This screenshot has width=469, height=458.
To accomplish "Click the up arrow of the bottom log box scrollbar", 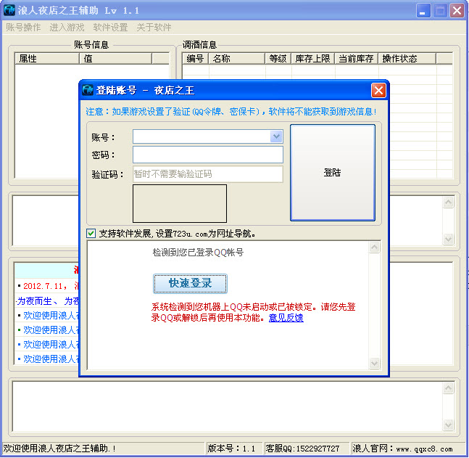I will coord(448,388).
